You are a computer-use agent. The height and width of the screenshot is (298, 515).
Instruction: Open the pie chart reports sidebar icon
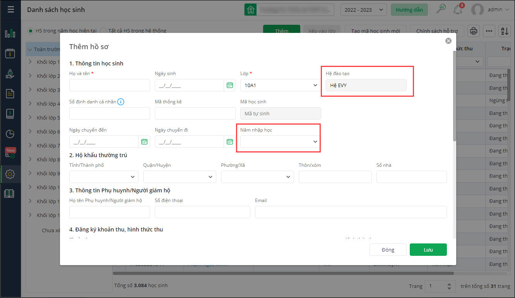pyautogui.click(x=10, y=134)
